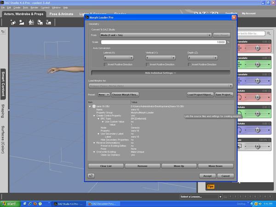This screenshot has width=276, height=207.
Task: Click the green quick launch icon after Firefox
Action: click(40, 204)
